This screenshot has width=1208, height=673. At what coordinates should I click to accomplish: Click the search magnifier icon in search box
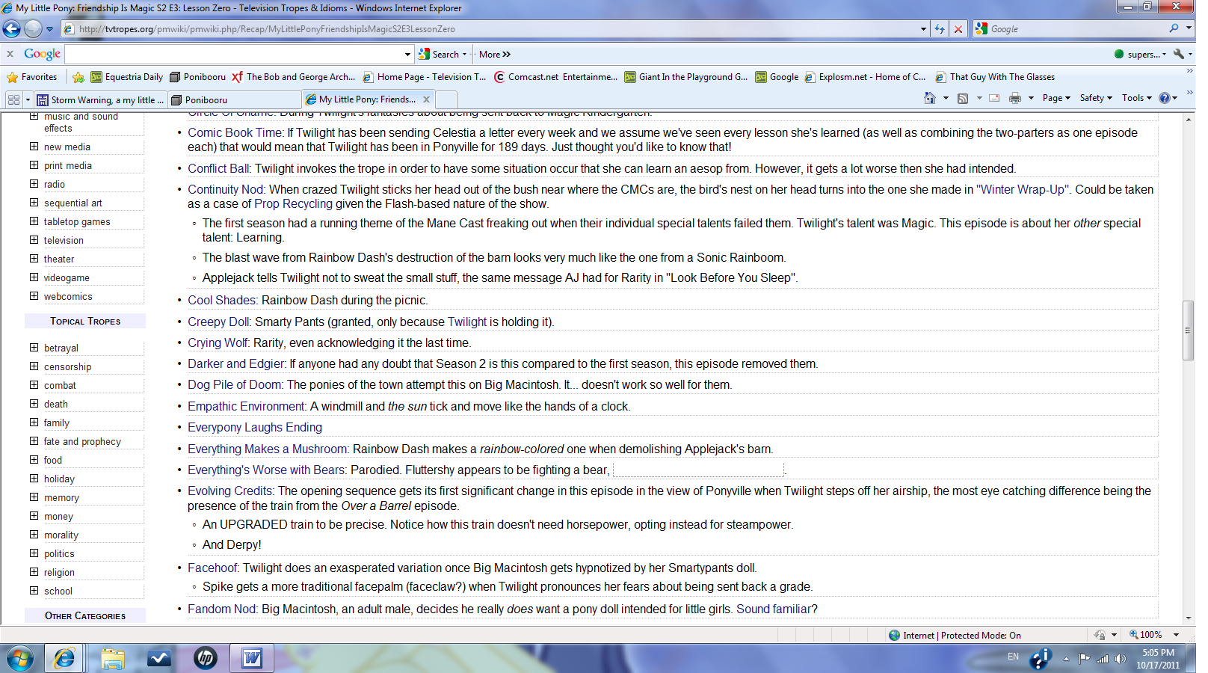1174,28
